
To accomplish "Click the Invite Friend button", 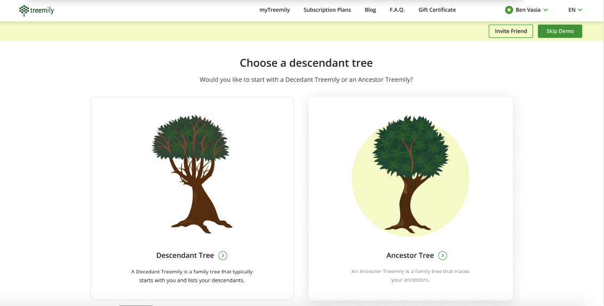I will pos(511,31).
